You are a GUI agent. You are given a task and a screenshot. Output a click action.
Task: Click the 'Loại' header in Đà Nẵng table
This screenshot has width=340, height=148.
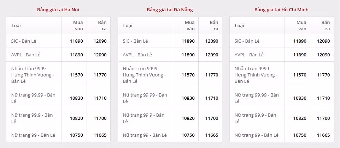[128, 25]
